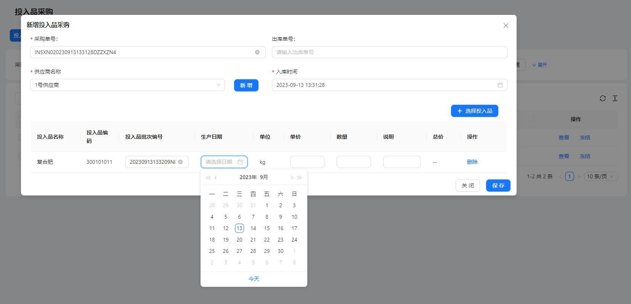Screen dimensions: 631x304
Task: Select year 2023年 in calendar header
Action: point(248,177)
